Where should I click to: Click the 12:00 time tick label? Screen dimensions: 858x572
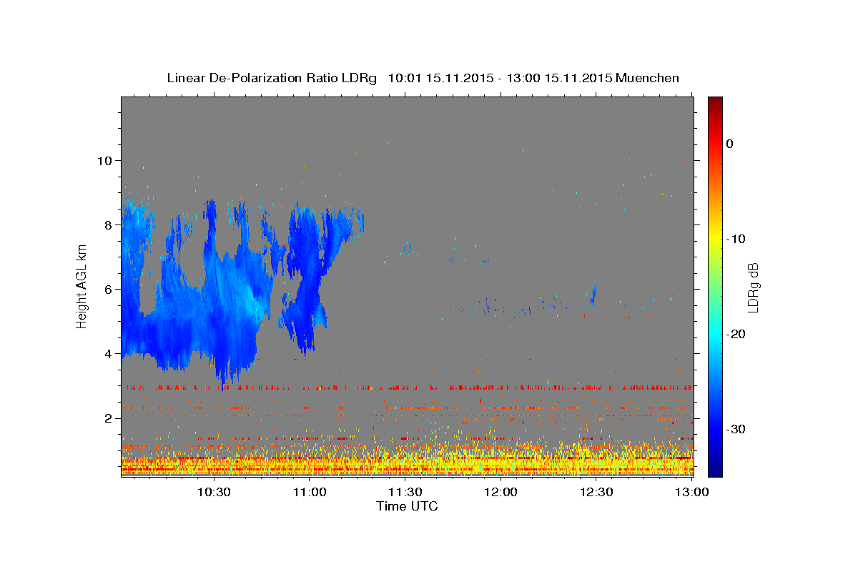[500, 493]
